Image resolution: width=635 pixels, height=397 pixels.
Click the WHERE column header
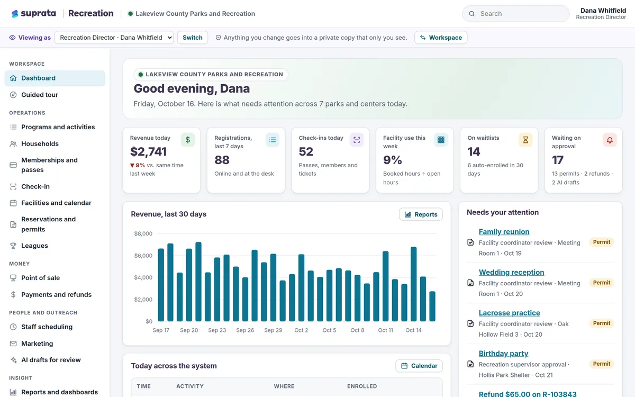(284, 386)
